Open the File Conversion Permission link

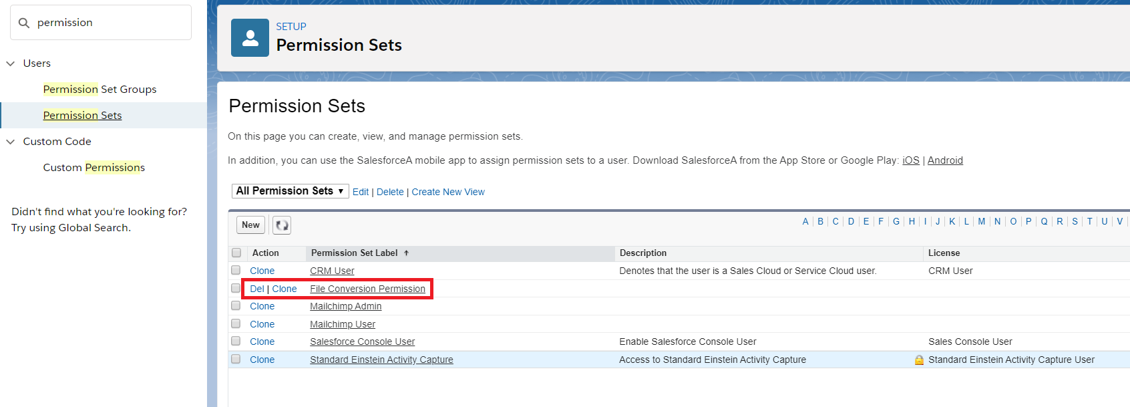click(x=367, y=289)
